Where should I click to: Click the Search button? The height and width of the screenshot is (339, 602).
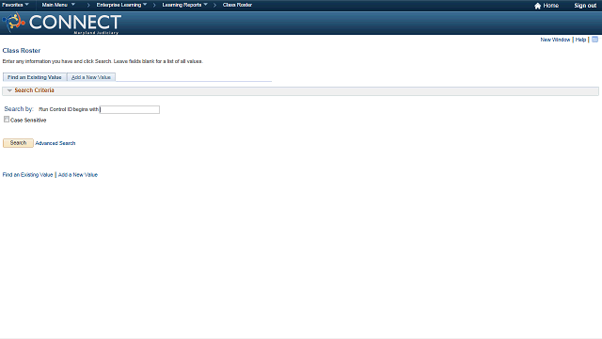(x=18, y=143)
